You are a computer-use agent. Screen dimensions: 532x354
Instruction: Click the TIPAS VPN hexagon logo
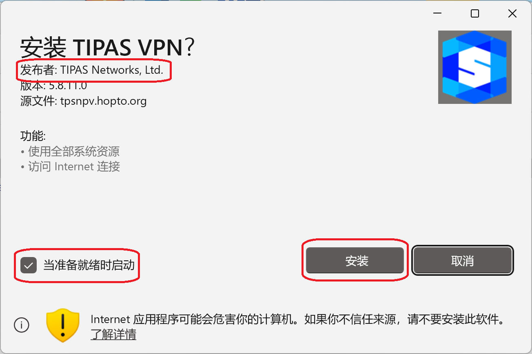point(475,67)
